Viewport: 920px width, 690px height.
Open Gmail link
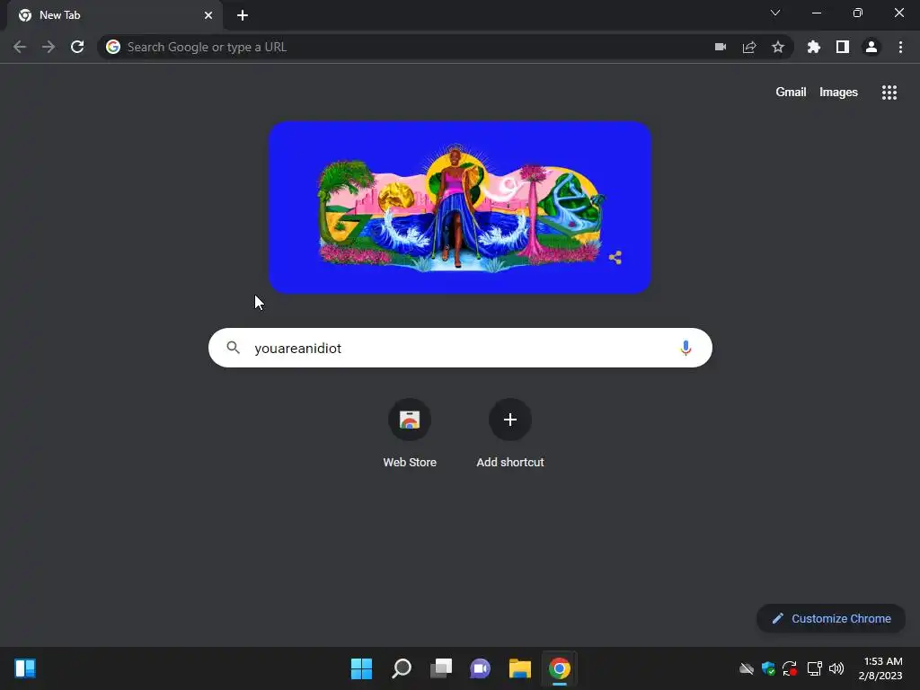(x=791, y=93)
